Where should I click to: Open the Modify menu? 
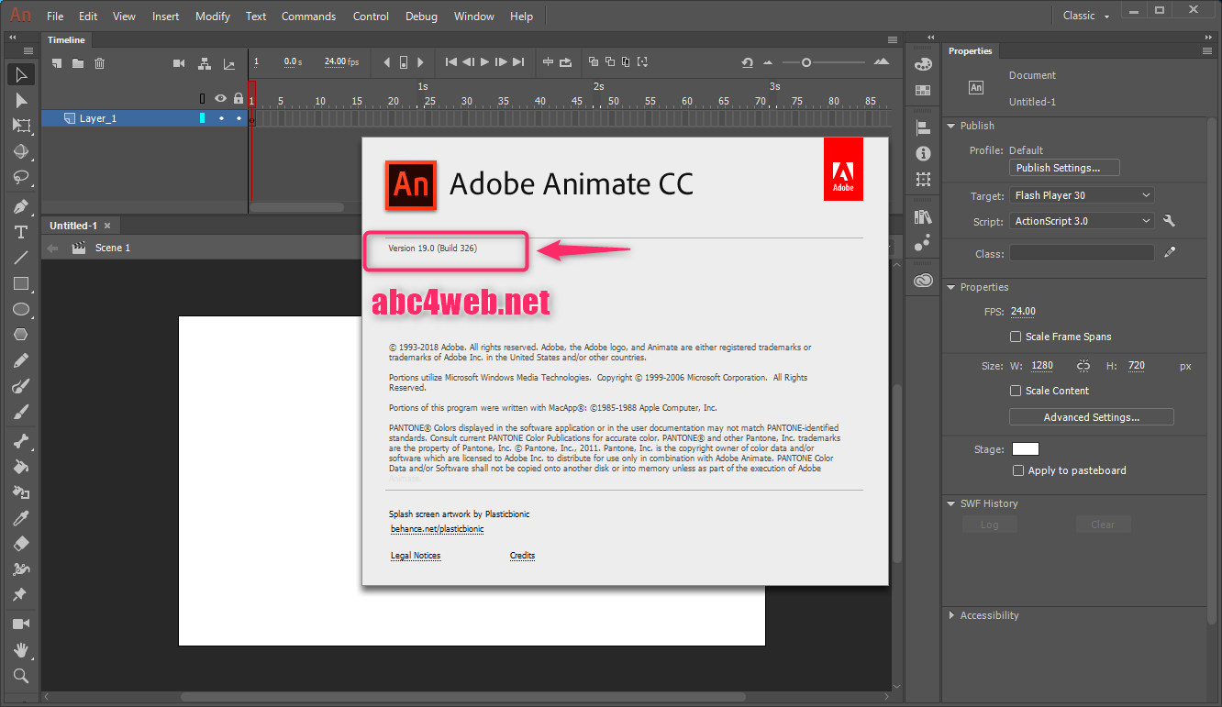tap(213, 17)
